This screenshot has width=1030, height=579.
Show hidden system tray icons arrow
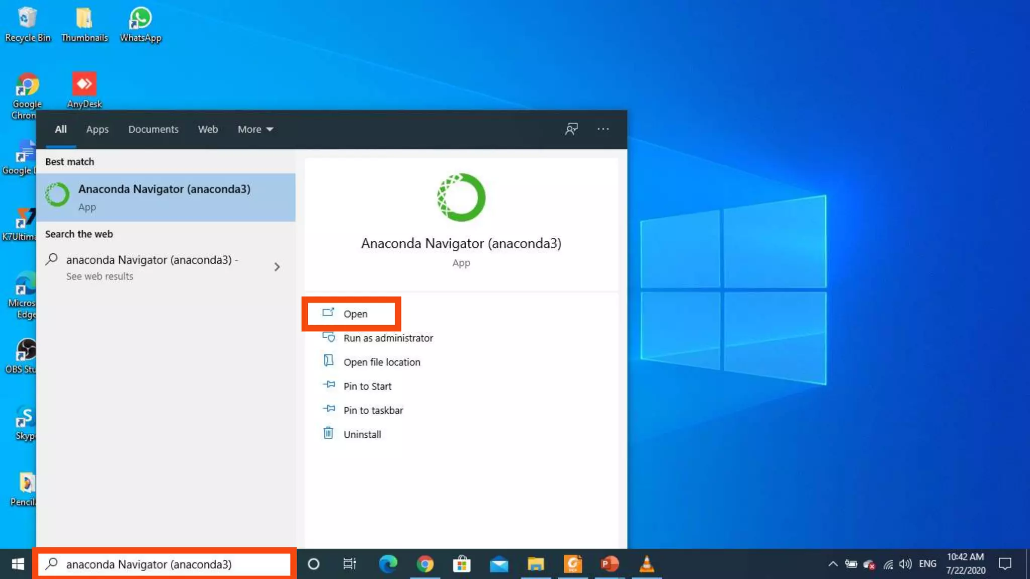click(833, 564)
